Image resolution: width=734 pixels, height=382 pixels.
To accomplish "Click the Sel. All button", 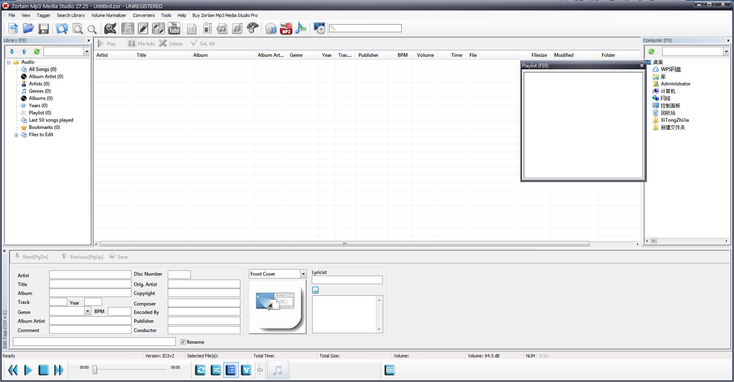I will tap(202, 44).
